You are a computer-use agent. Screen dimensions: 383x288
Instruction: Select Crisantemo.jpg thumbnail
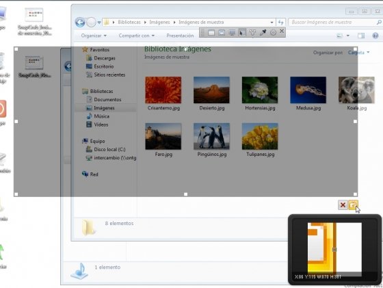pyautogui.click(x=163, y=90)
